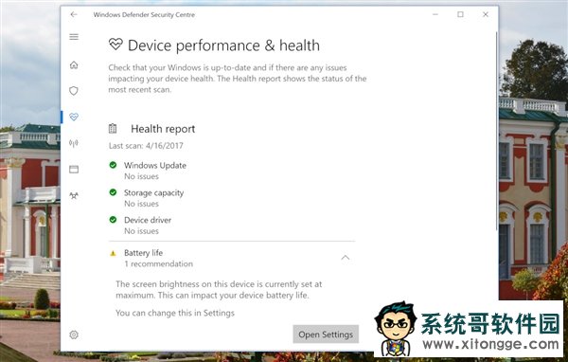The image size is (568, 362).
Task: Click the Health report clipboard icon
Action: point(113,128)
